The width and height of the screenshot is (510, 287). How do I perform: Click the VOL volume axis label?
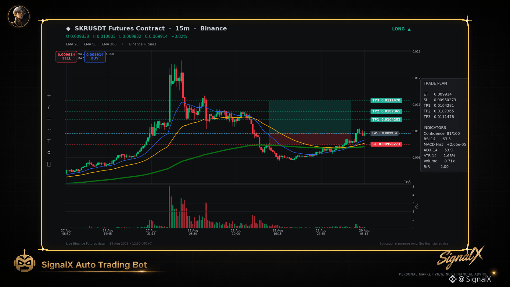417,206
